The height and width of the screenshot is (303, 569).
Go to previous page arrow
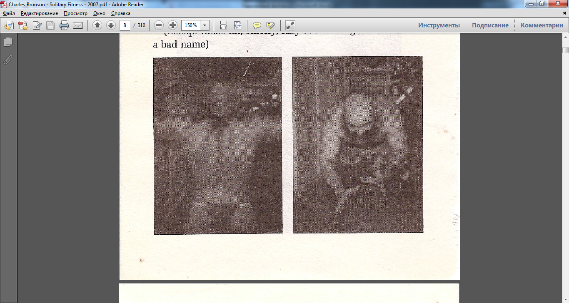click(97, 25)
